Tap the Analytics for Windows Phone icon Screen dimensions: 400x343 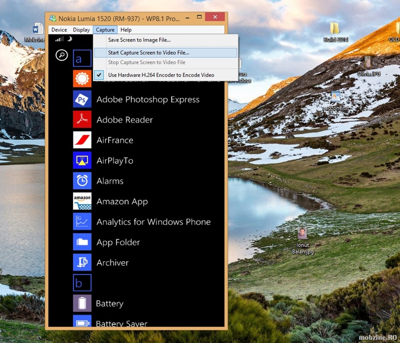pos(82,221)
